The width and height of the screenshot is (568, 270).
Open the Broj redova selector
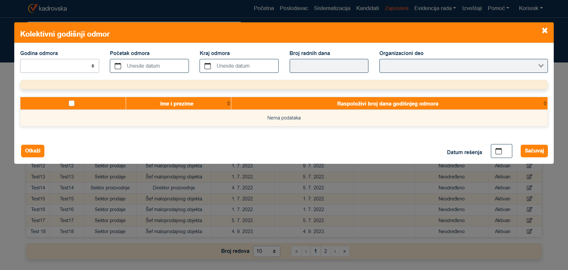click(266, 251)
